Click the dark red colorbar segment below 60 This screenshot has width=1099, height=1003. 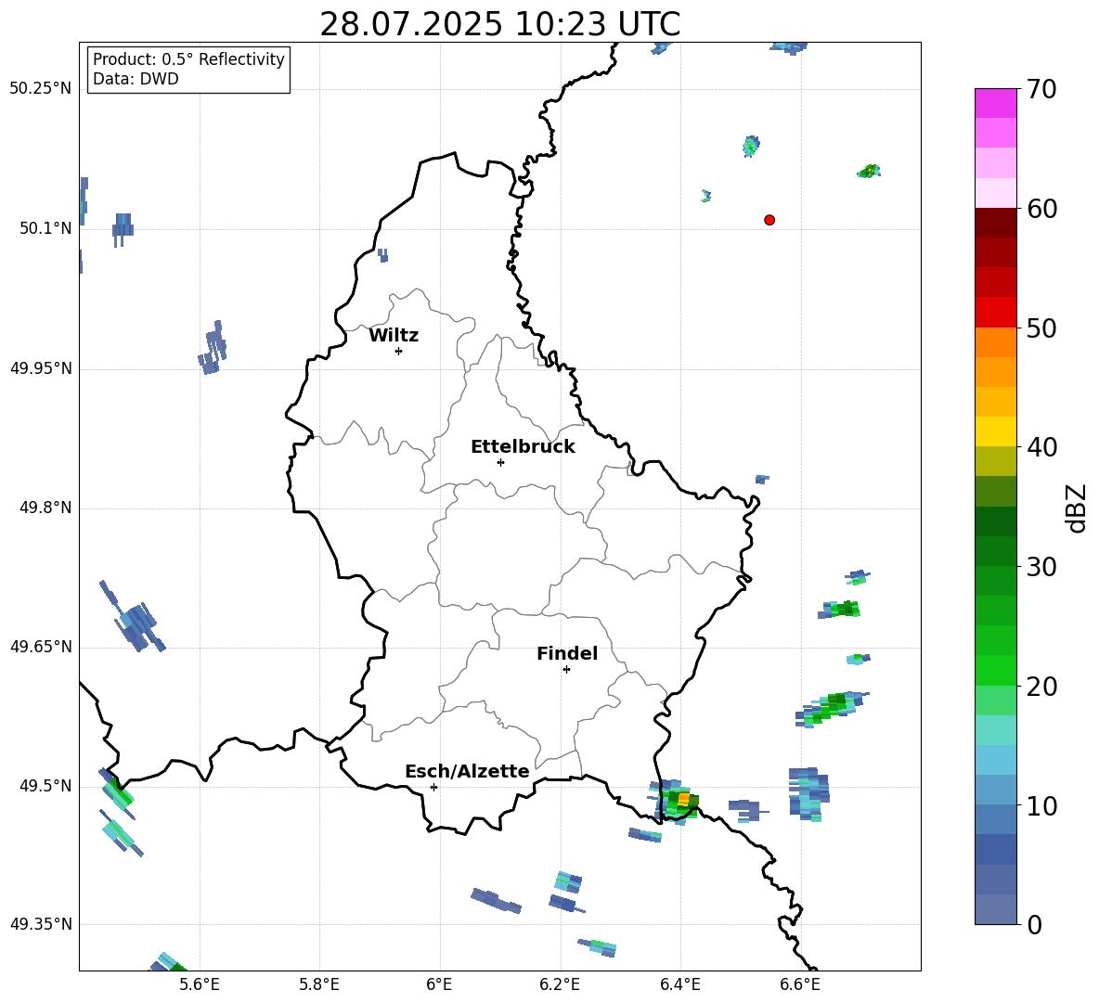tap(995, 223)
